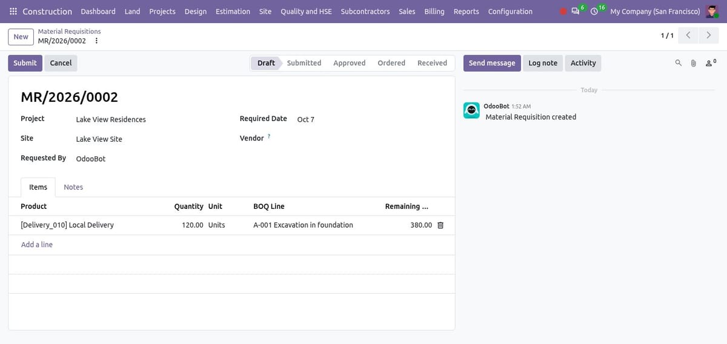Click the Send message button
This screenshot has width=727, height=344.
click(x=492, y=63)
